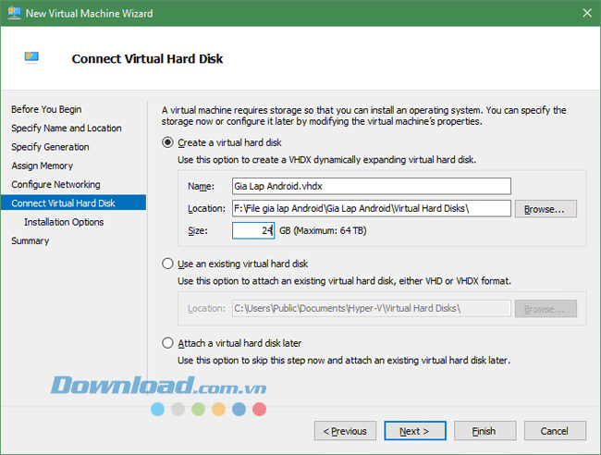This screenshot has width=601, height=455.
Task: Close the New Virtual Machine Wizard
Action: click(587, 13)
